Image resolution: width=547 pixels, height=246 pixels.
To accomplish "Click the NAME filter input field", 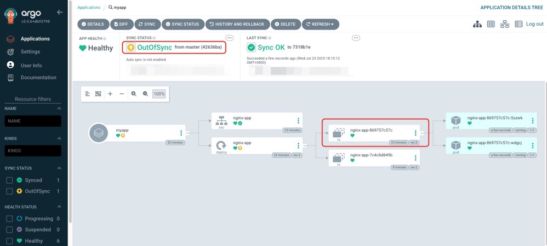I will [33, 121].
